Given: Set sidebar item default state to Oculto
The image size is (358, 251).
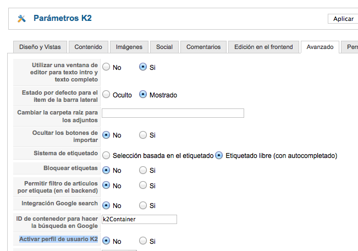Looking at the screenshot, I should [x=106, y=94].
